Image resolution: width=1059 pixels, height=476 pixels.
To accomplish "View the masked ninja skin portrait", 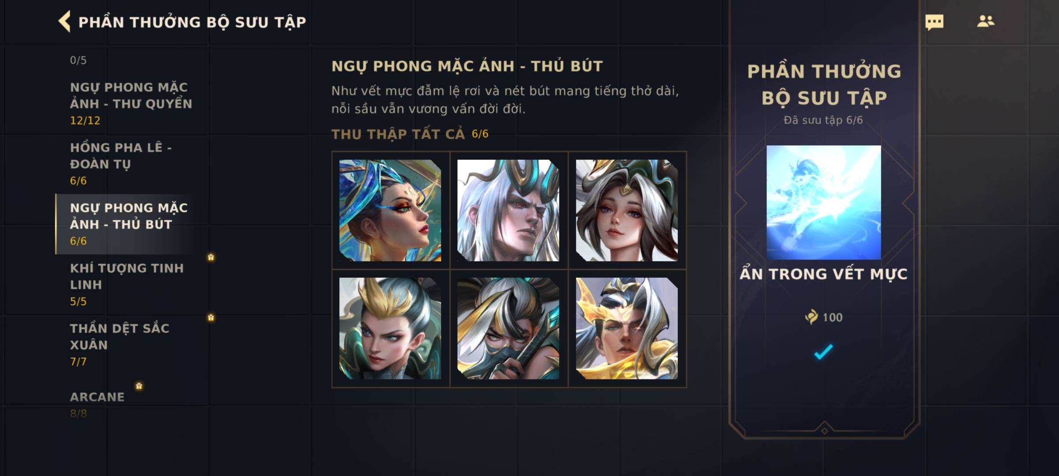I will pos(508,328).
